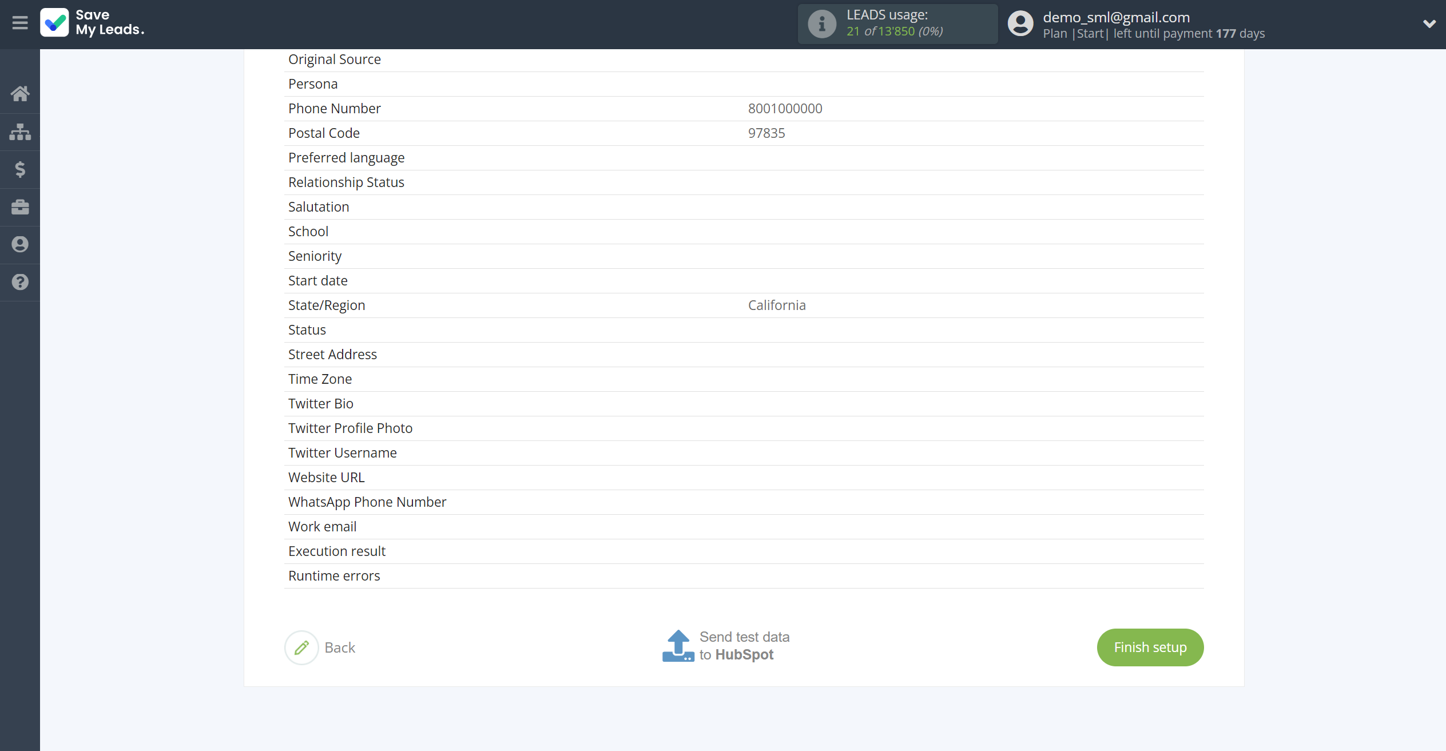The width and height of the screenshot is (1446, 751).
Task: Expand the account dropdown chevron
Action: 1429,24
